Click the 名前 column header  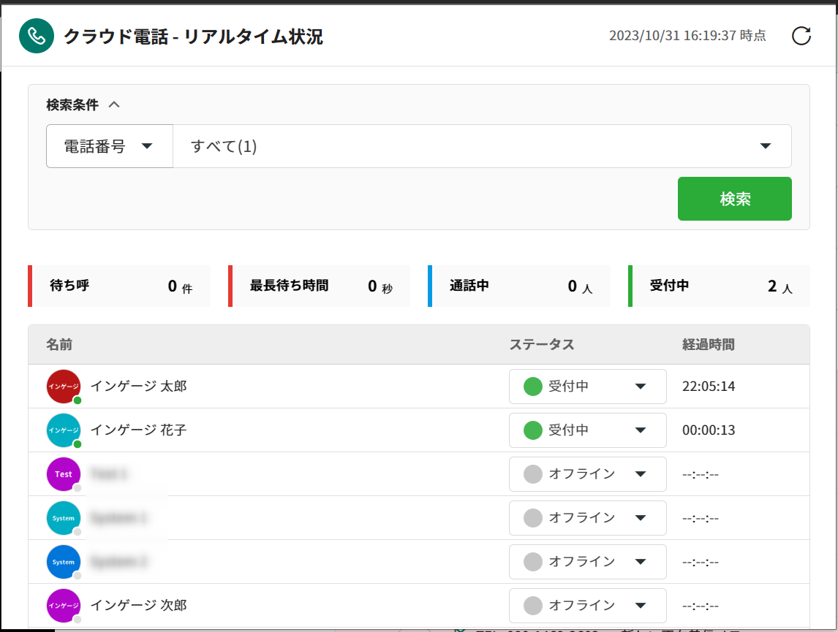(x=59, y=345)
